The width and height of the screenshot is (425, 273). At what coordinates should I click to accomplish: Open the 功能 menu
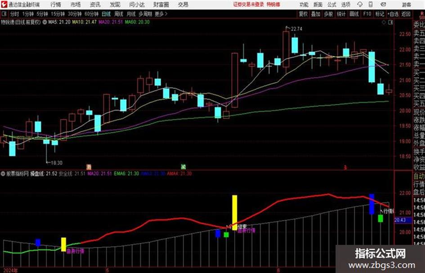[x=304, y=4]
